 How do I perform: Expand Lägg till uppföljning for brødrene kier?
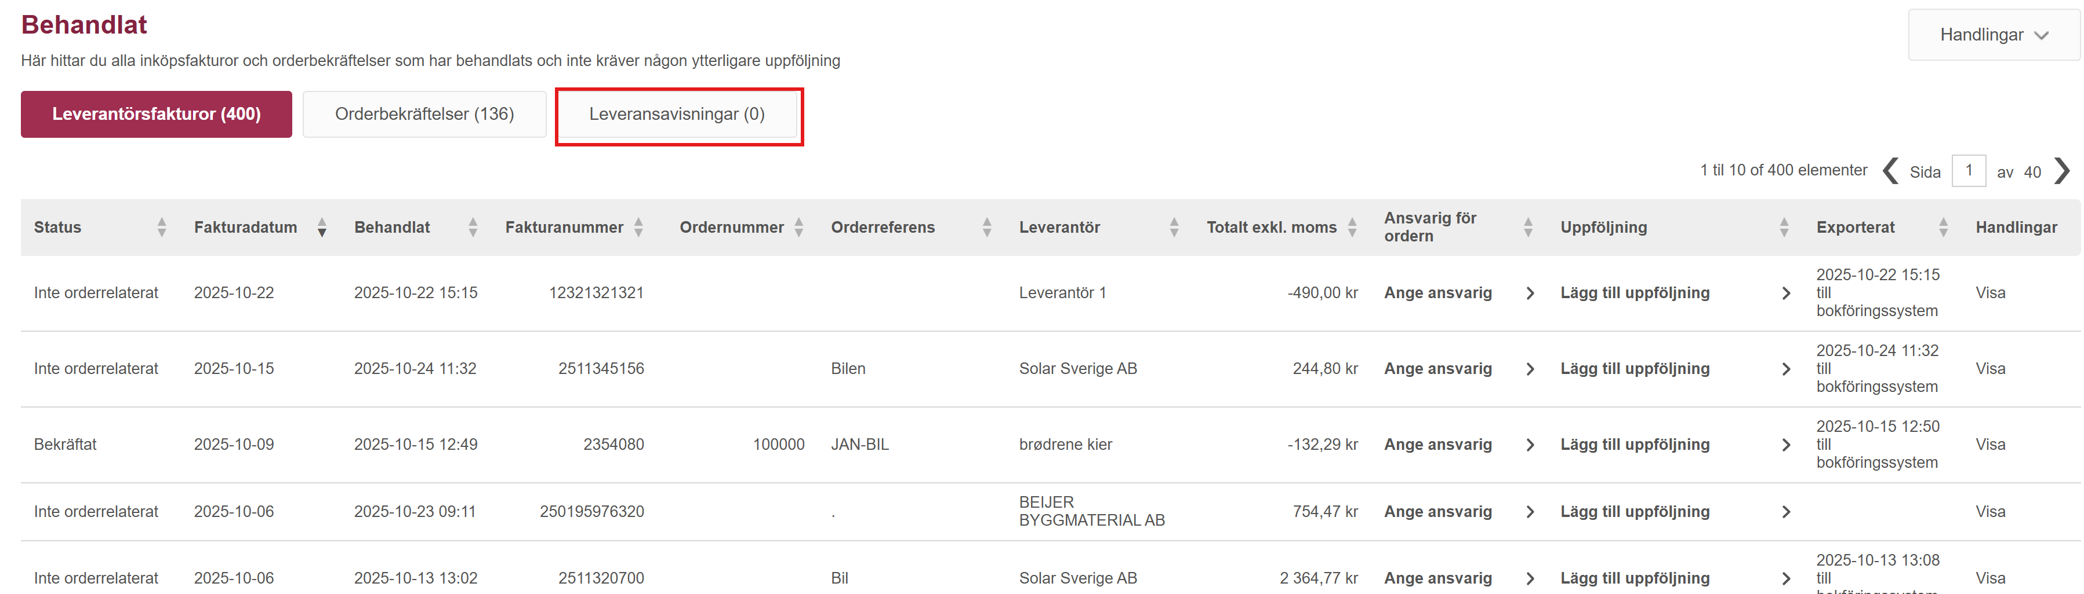[1787, 445]
